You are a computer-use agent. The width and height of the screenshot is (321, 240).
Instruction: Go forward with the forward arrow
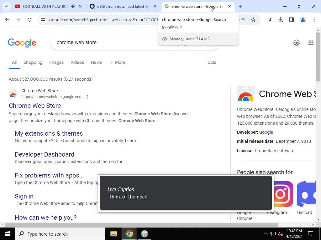click(18, 20)
